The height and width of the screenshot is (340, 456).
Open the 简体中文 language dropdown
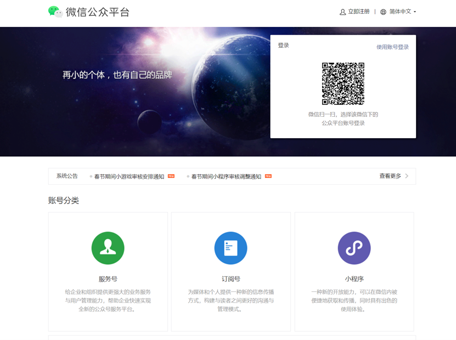click(x=400, y=12)
